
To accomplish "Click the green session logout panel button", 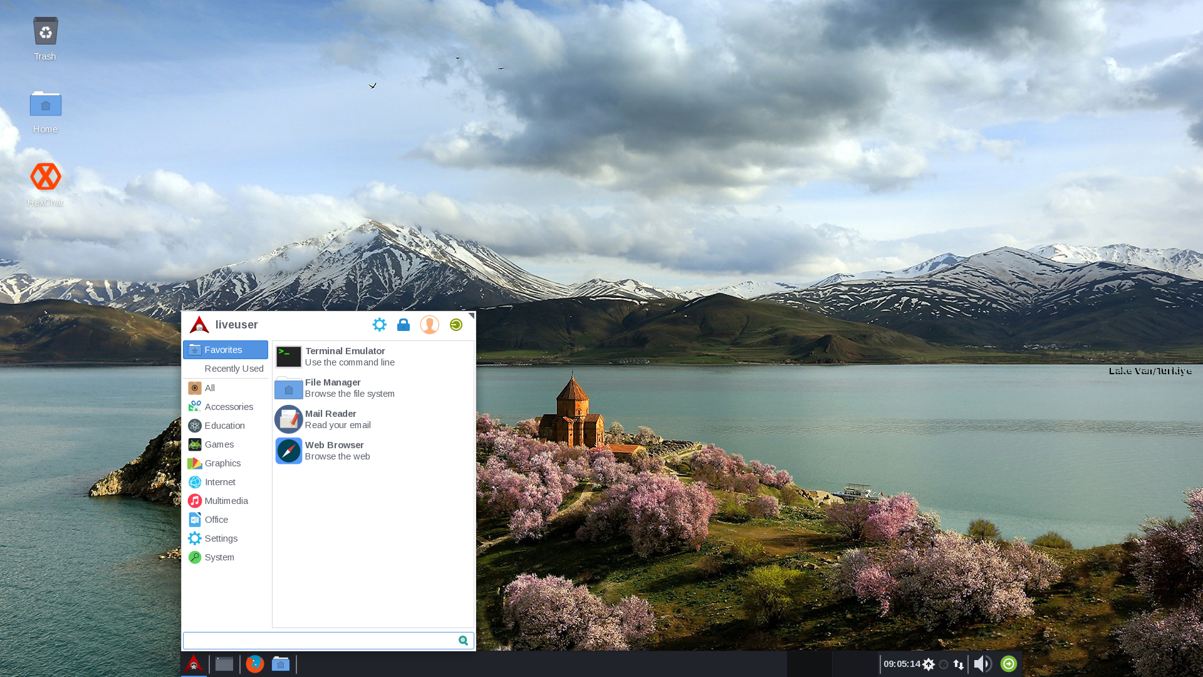I will pyautogui.click(x=1009, y=664).
